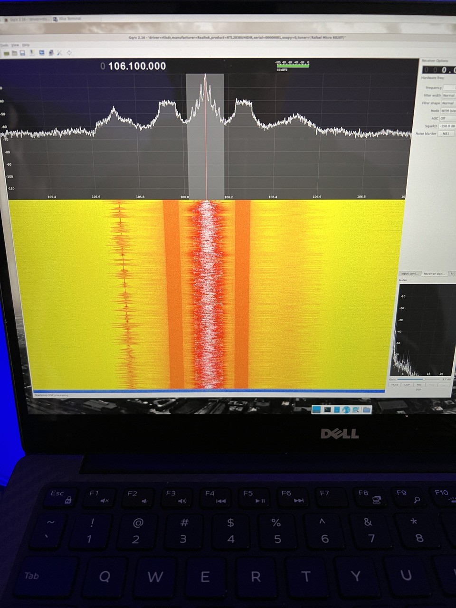The image size is (456, 608).
Task: Click the Rec audio record button
Action: (x=419, y=385)
